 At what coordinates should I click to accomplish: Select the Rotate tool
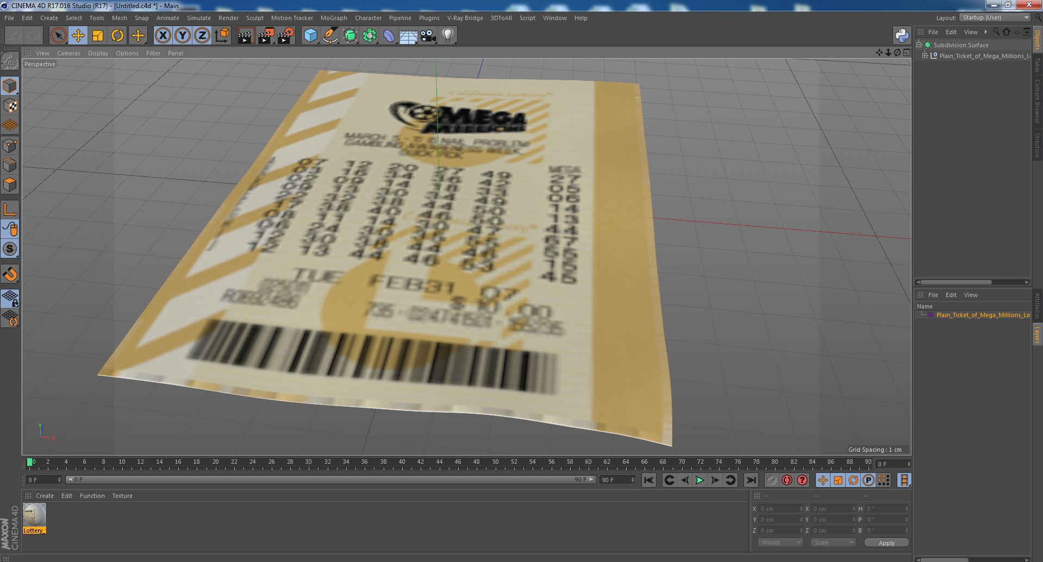pyautogui.click(x=117, y=36)
